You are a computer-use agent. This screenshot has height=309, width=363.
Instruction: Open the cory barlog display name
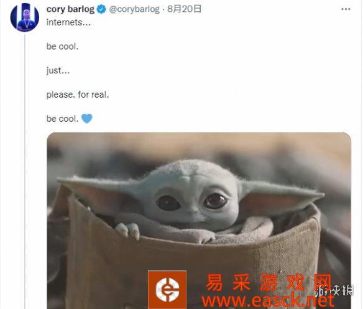coord(71,9)
